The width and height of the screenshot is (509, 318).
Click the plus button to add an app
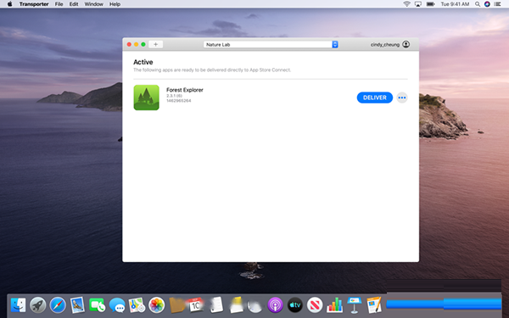[155, 44]
